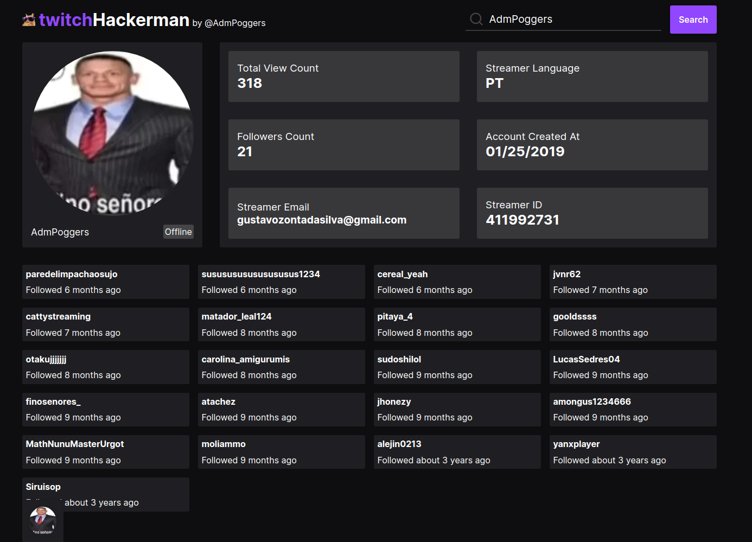The image size is (752, 542).
Task: Click the magnifying glass search icon
Action: [476, 19]
